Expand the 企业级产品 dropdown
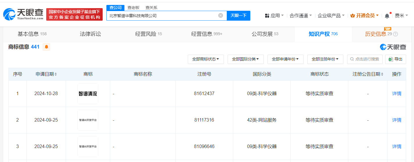 coord(331,16)
